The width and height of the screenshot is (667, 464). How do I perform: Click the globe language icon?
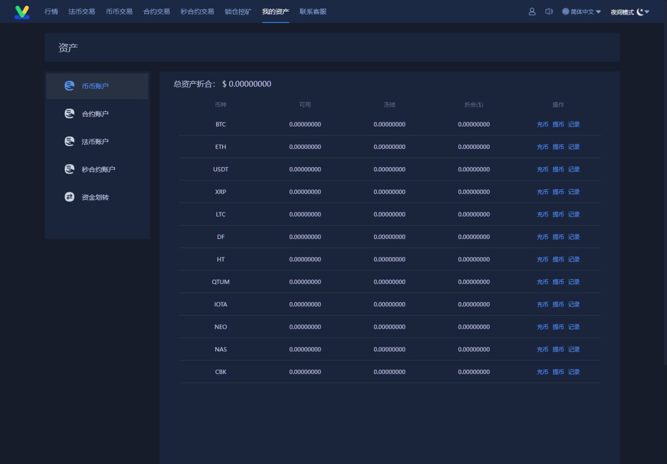point(566,11)
